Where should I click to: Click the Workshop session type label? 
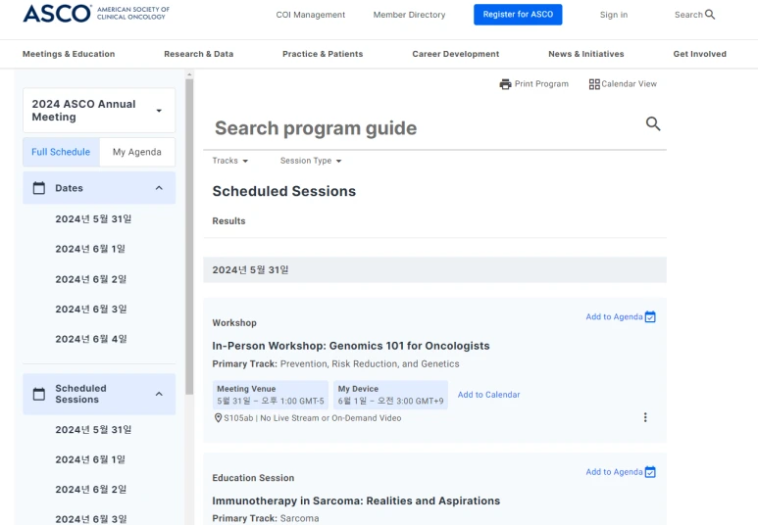point(234,323)
